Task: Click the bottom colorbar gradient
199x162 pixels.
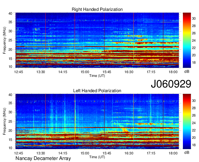Action: click(187, 122)
